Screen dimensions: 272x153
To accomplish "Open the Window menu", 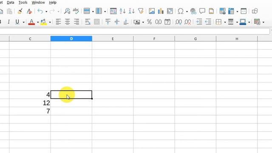I will point(38,3).
